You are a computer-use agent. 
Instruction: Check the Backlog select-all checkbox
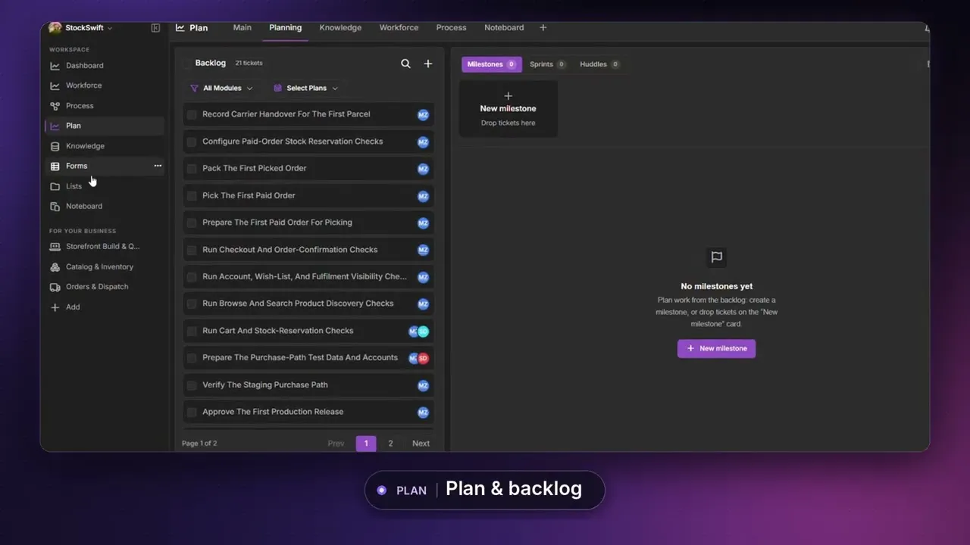186,64
